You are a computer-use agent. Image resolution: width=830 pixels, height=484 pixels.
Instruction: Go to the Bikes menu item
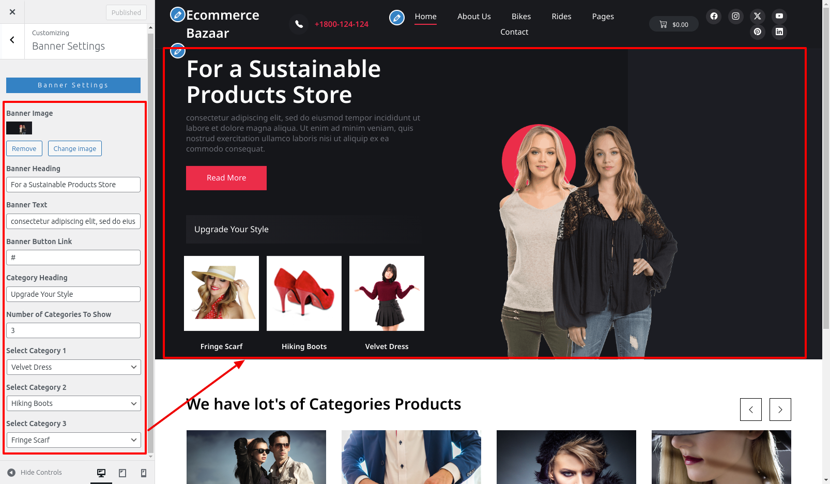[x=521, y=17]
